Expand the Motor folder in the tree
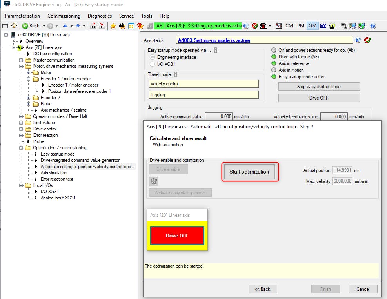The image size is (387, 299). (28, 72)
